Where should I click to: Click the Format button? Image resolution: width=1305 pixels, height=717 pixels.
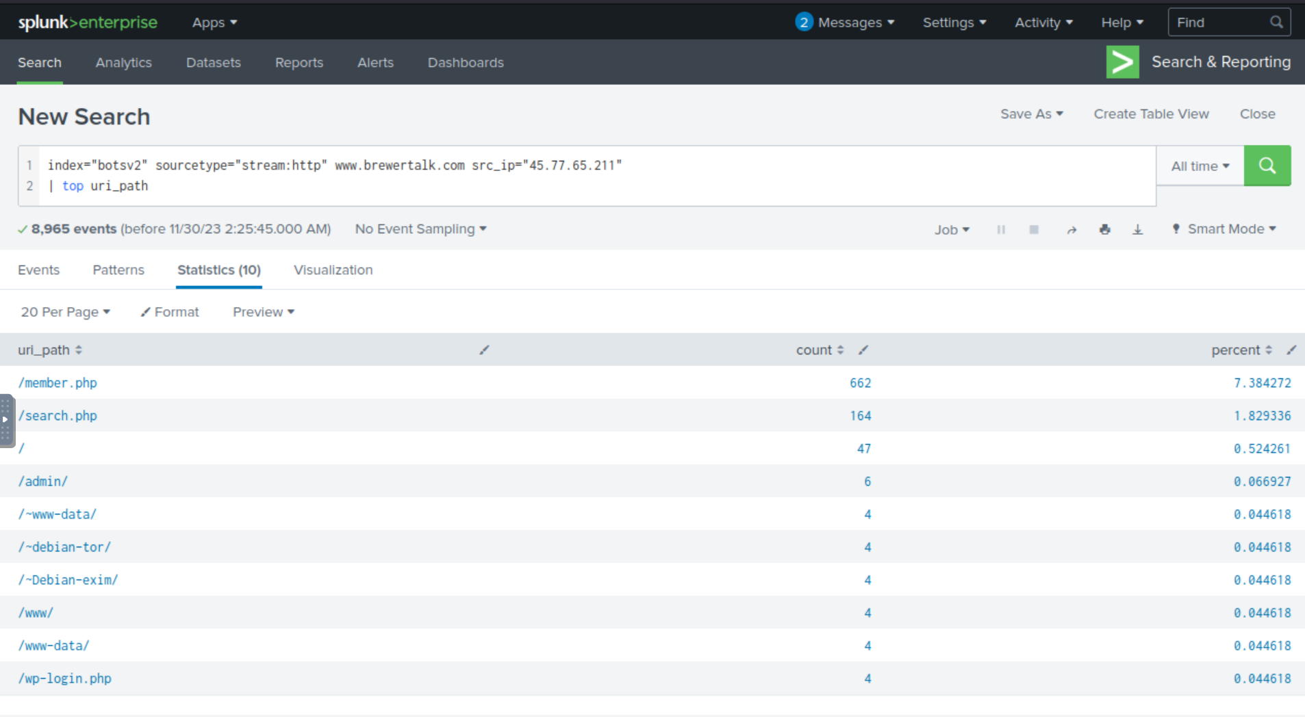point(170,312)
